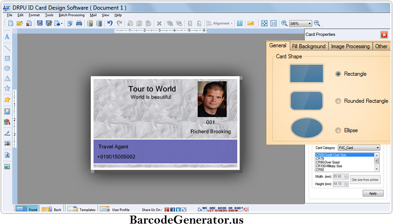Switch to the Other tab
Viewport: 393px width, 224px height.
click(381, 46)
